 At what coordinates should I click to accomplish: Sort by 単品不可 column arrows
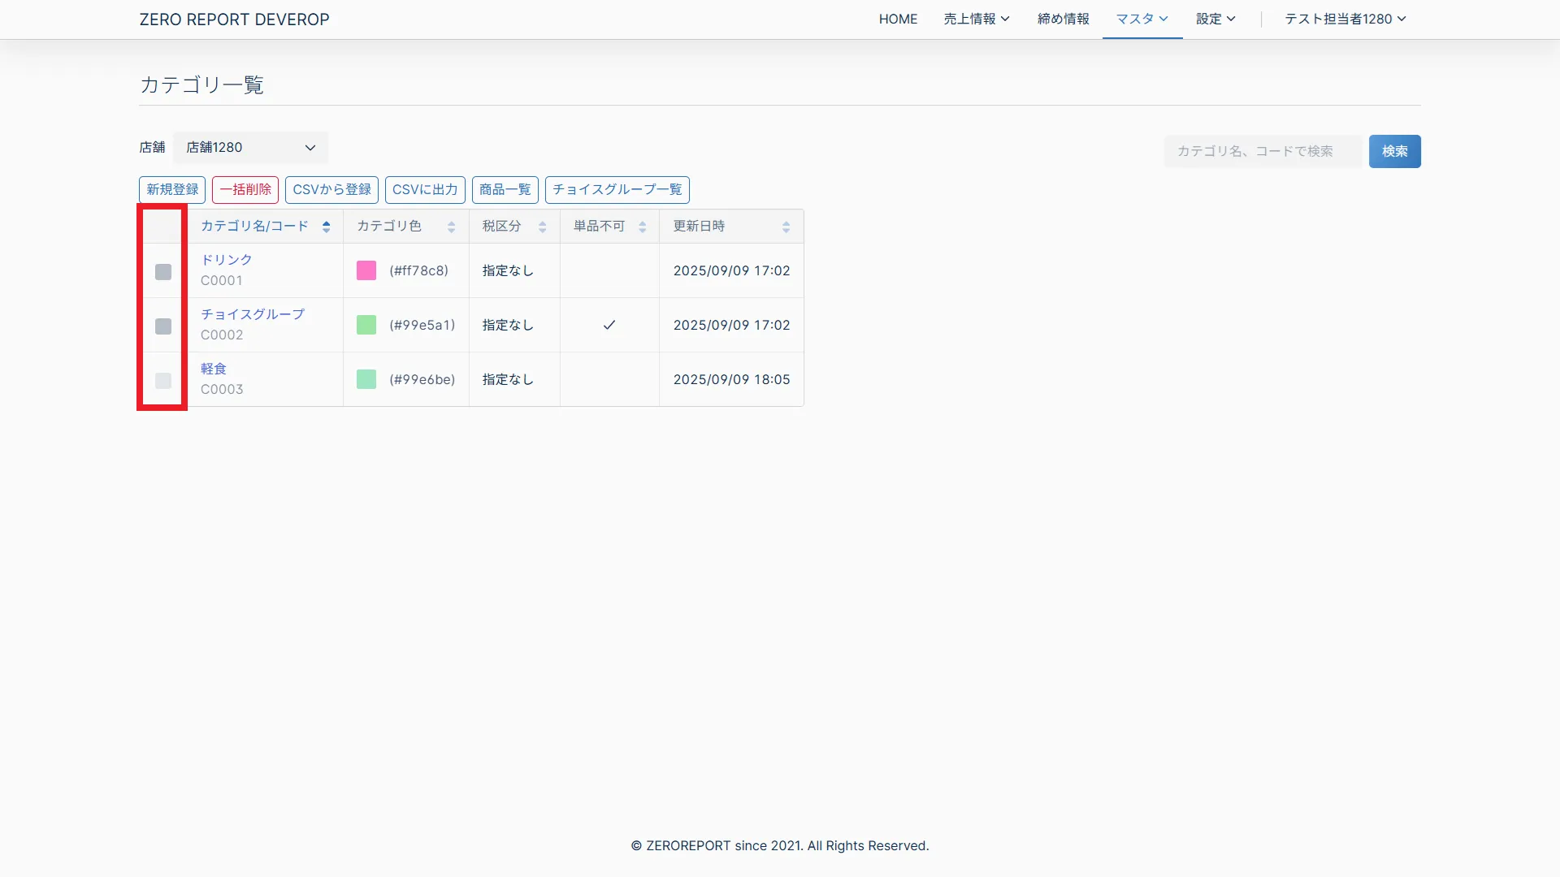642,227
